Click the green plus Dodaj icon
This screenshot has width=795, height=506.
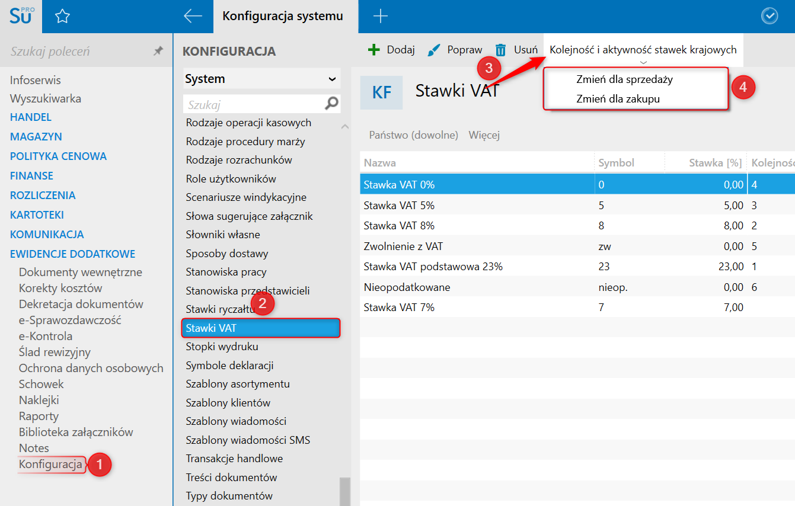point(374,50)
